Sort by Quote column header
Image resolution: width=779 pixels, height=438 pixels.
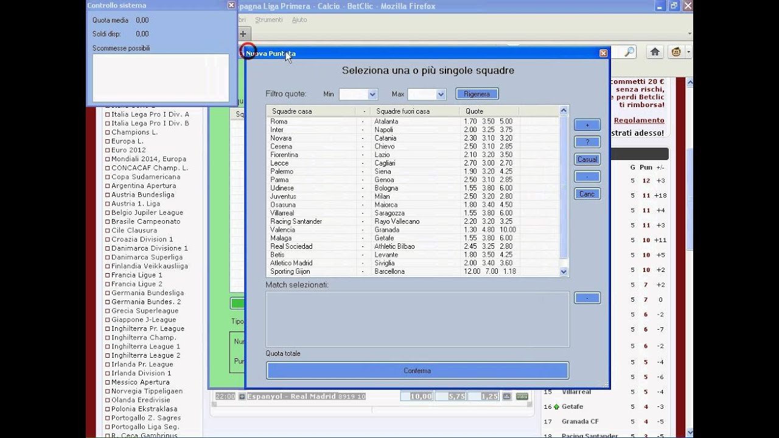pos(490,111)
